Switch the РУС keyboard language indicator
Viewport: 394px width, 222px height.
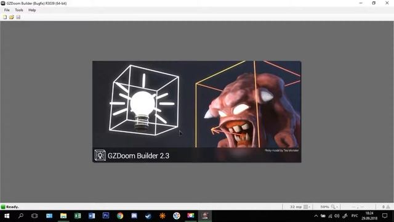click(355, 216)
